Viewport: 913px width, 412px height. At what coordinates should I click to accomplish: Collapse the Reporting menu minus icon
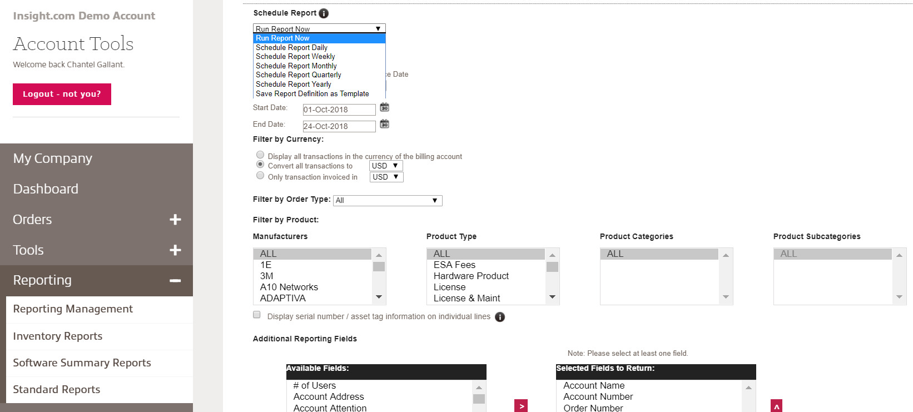tap(175, 281)
